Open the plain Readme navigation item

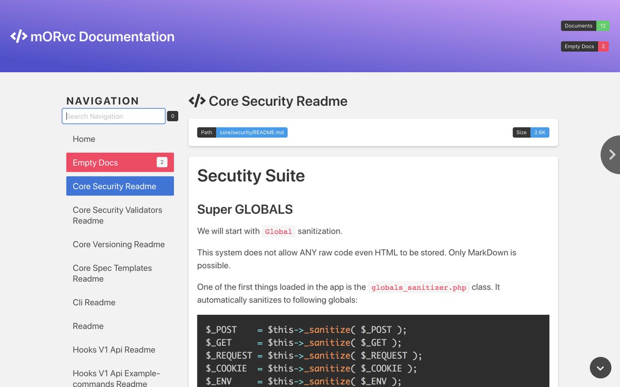coord(120,326)
